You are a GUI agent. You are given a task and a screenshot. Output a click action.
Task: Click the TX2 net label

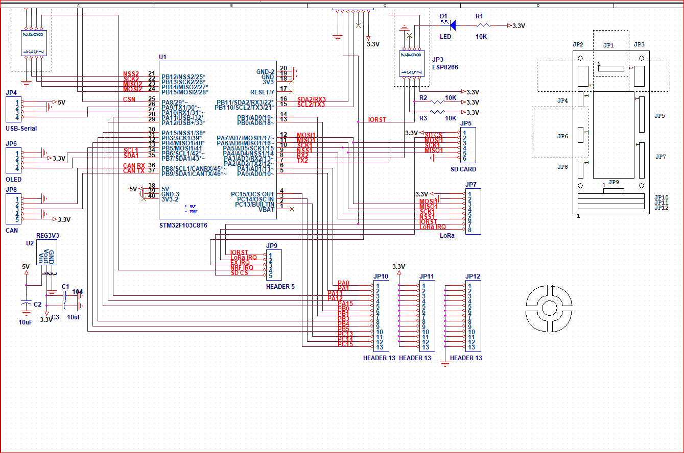(302, 161)
